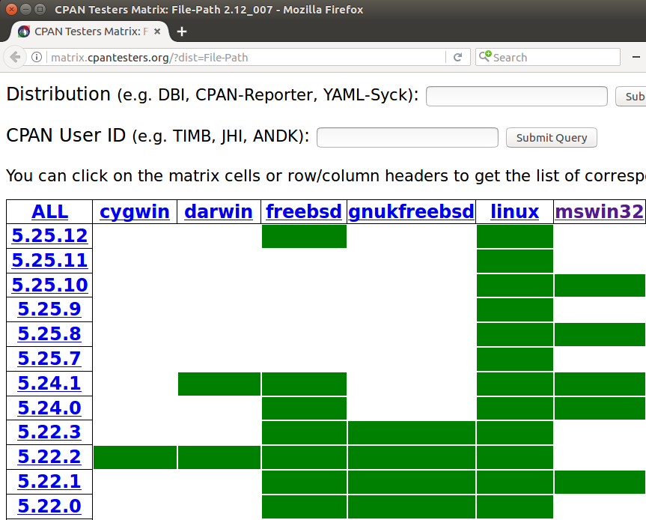
Task: Click green cell for 5.24.1 under darwin
Action: pos(219,384)
